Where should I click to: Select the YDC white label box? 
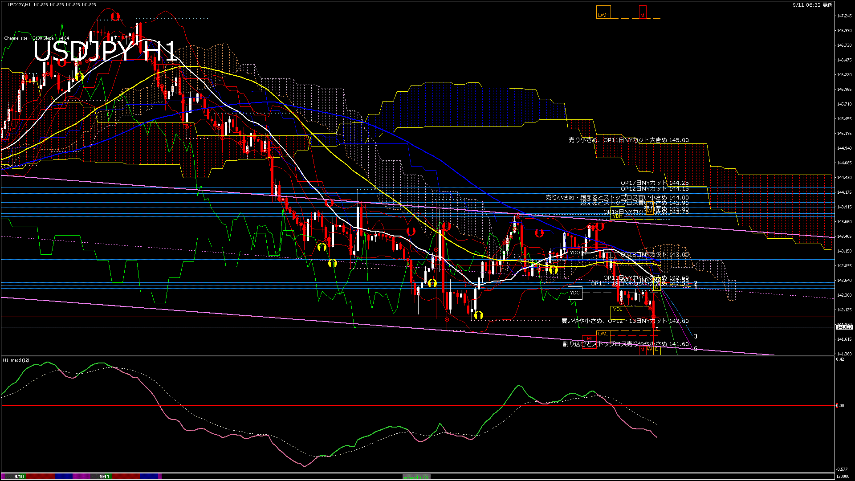[x=575, y=293]
